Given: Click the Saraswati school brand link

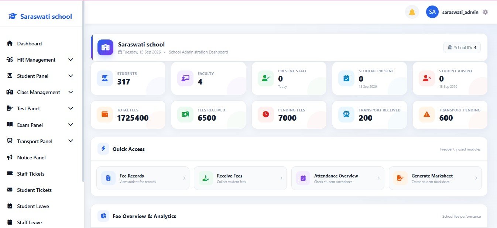Looking at the screenshot, I should click(40, 16).
